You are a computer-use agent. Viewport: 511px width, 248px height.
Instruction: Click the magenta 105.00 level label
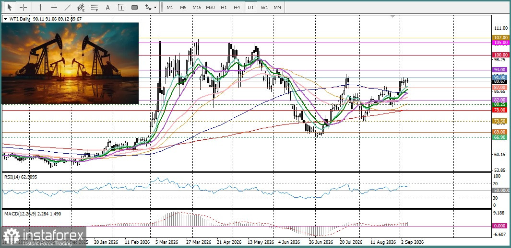click(500, 43)
